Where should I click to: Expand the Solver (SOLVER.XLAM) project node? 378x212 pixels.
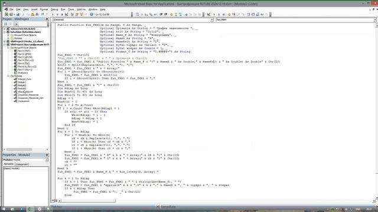tap(5, 29)
